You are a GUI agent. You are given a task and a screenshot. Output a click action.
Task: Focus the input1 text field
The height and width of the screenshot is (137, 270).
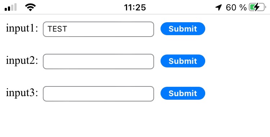point(98,29)
